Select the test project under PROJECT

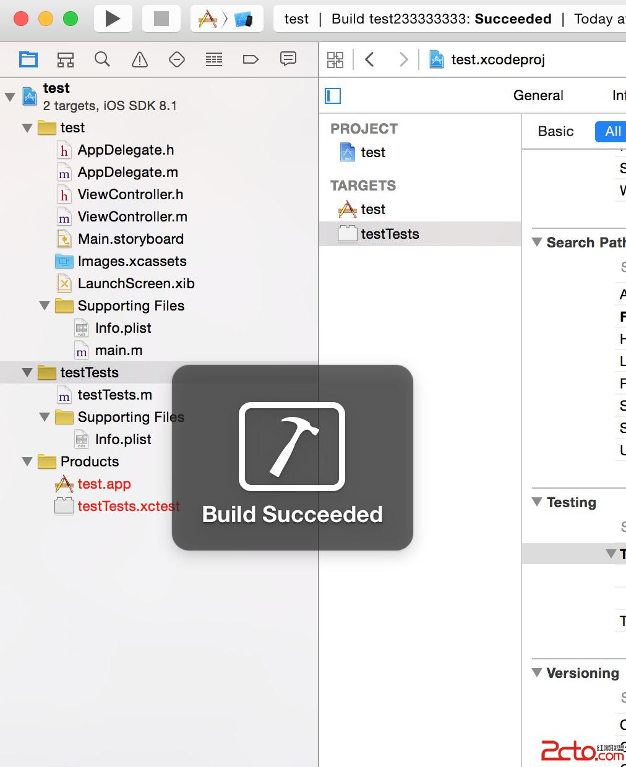point(373,152)
